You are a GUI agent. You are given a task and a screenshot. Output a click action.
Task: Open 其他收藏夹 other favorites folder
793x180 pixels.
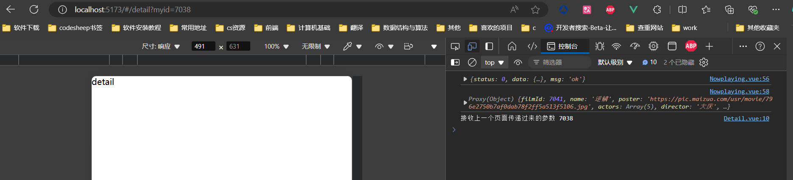coord(758,27)
